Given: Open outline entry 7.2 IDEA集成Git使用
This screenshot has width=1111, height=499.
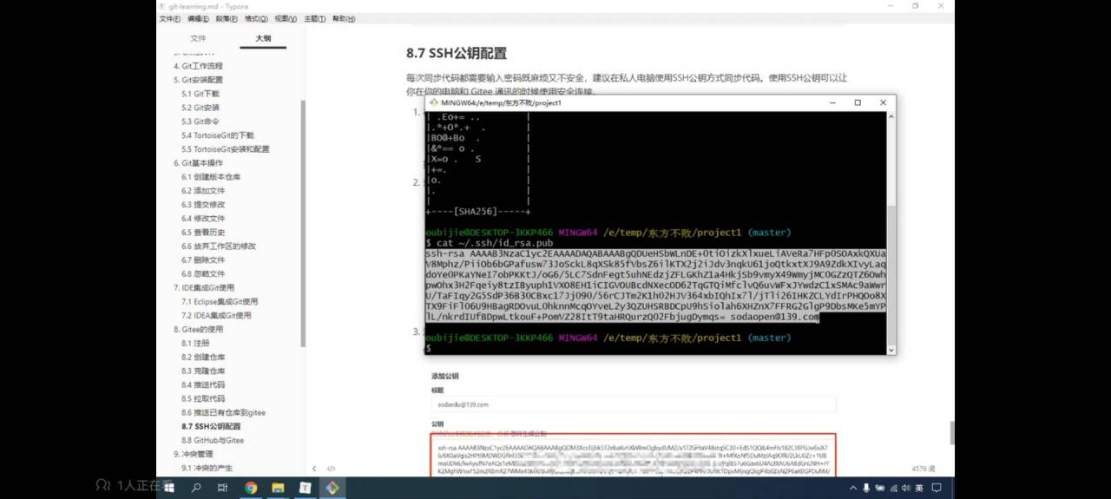Looking at the screenshot, I should 216,315.
